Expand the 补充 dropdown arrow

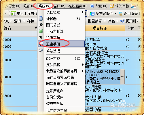[x=11, y=21]
